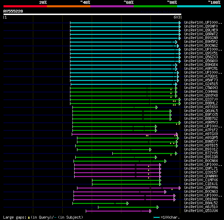Click hit label UniRef100_Q0WNH0

[201, 176]
